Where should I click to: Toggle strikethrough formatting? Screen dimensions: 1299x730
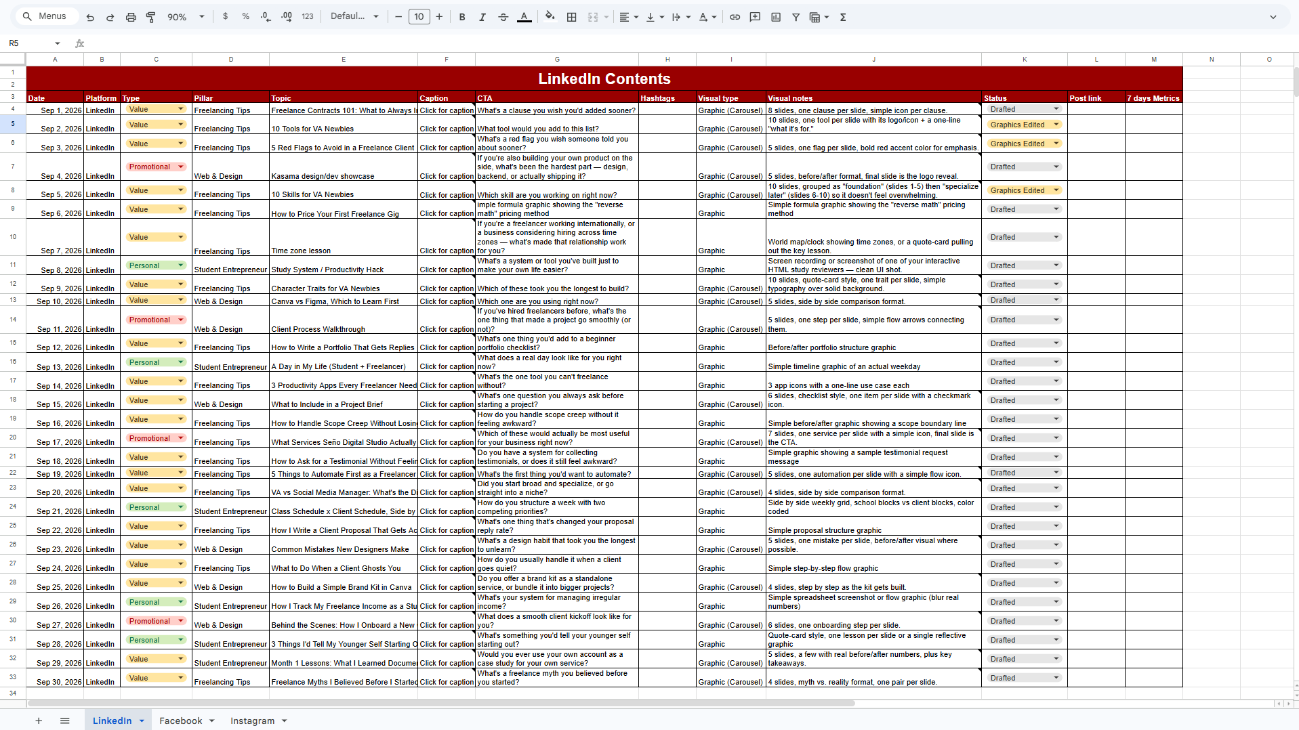[503, 17]
